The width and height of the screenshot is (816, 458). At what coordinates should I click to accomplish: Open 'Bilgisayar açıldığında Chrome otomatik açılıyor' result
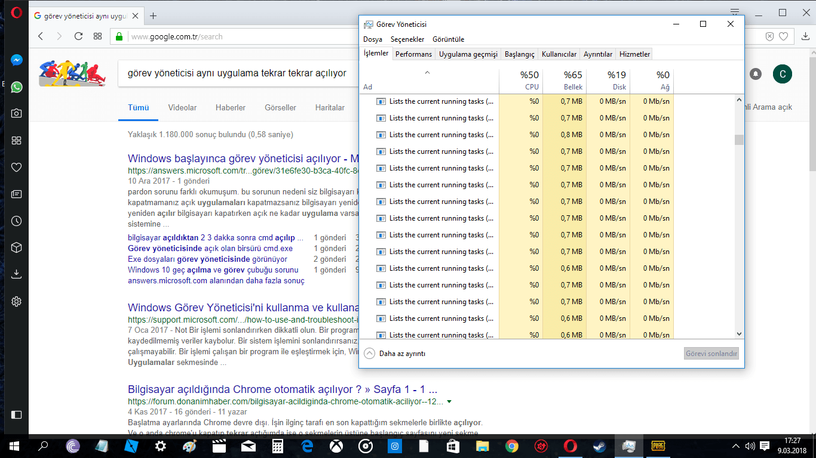283,389
